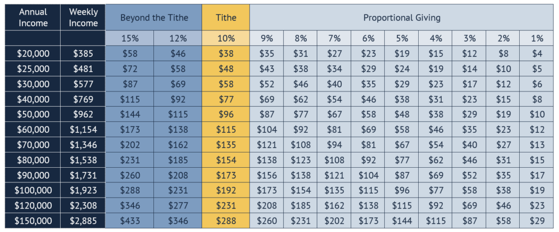
Task: Select the Beyond the Tithe header
Action: (x=153, y=17)
